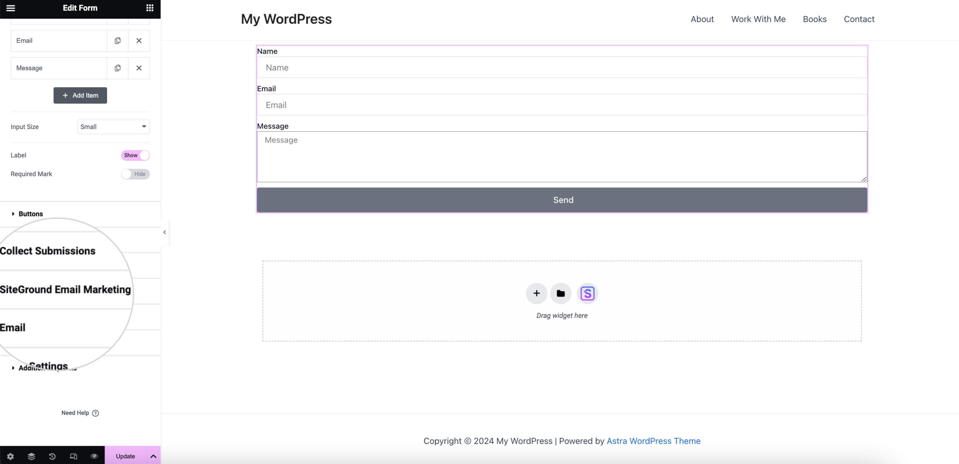
Task: Open the About menu item
Action: point(702,19)
